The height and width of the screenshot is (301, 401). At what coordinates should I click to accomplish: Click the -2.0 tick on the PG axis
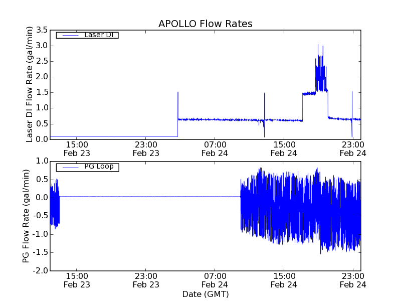(x=41, y=271)
